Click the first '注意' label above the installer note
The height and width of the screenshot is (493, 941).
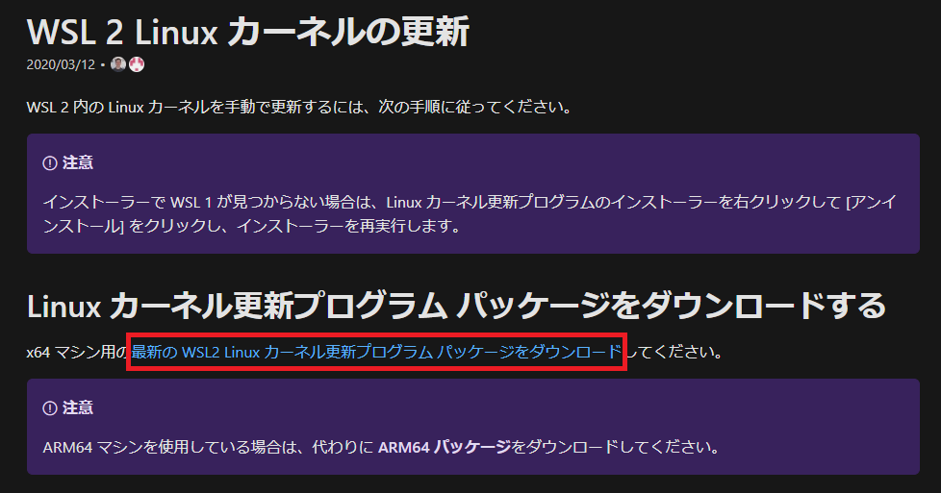pos(78,163)
